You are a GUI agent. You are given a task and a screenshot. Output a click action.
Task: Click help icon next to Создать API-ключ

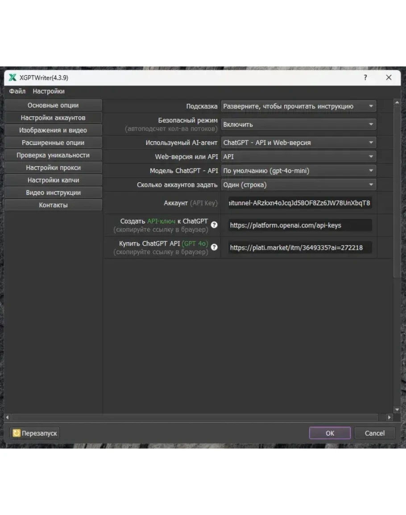click(x=214, y=225)
